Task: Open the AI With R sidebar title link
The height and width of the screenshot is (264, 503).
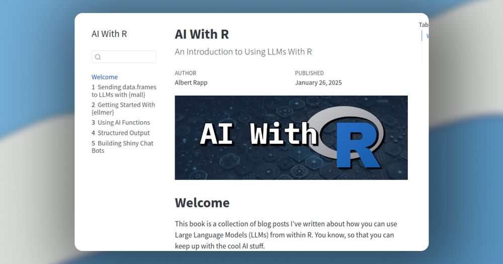Action: point(109,34)
